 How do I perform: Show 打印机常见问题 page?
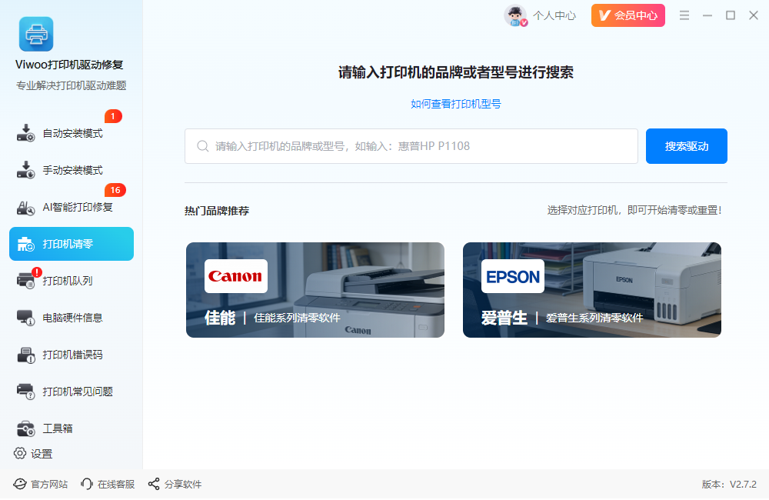pyautogui.click(x=72, y=391)
